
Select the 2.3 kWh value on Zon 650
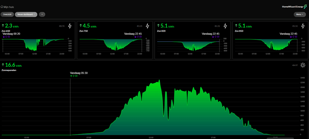(12, 26)
